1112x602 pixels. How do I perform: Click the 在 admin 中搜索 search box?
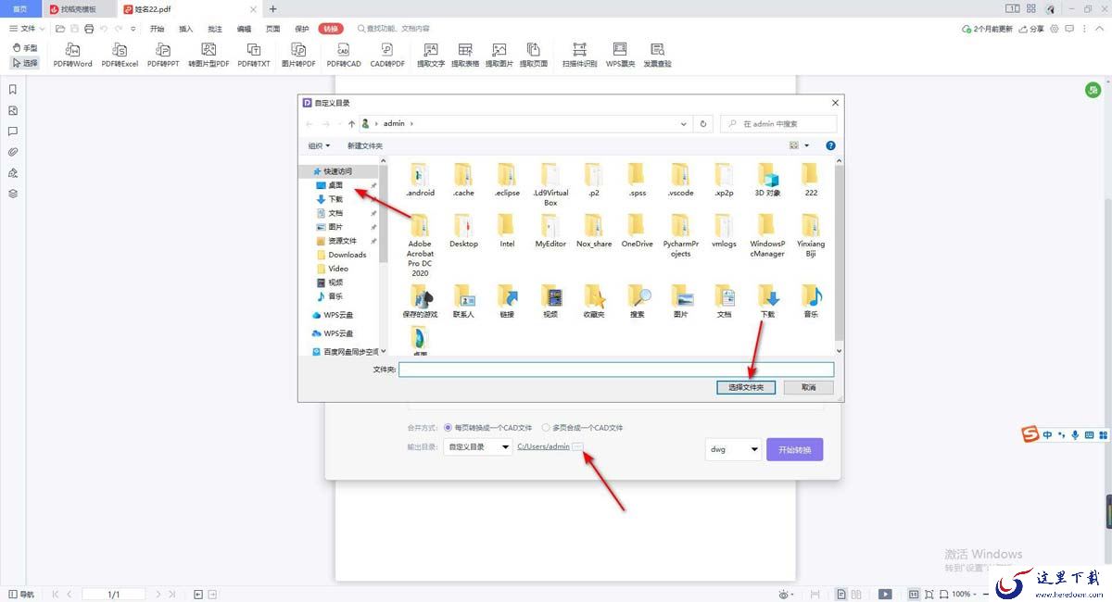(x=778, y=123)
